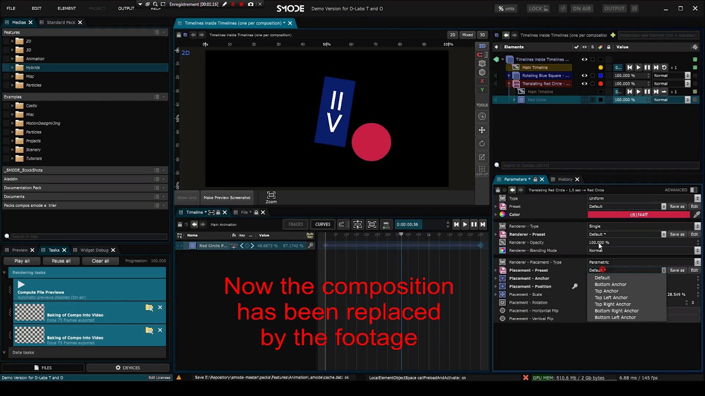Screen dimensions: 705x396
Task: Open folder for first Baking of Compo task
Action: [149, 307]
